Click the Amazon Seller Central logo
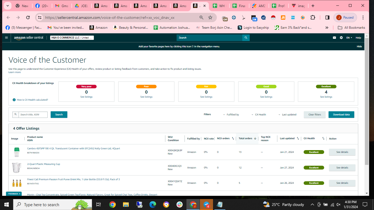374x210 pixels. (29, 38)
